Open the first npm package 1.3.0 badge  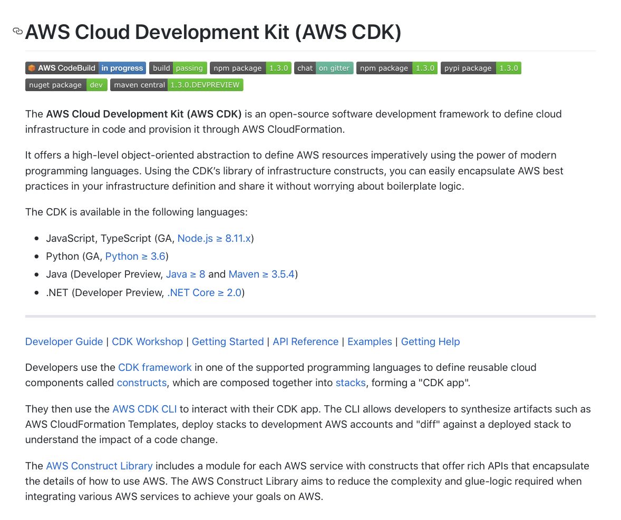pyautogui.click(x=251, y=68)
